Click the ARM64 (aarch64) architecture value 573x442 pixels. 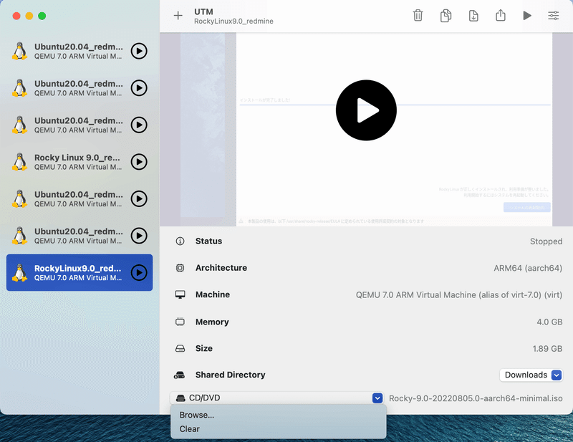[x=528, y=268]
